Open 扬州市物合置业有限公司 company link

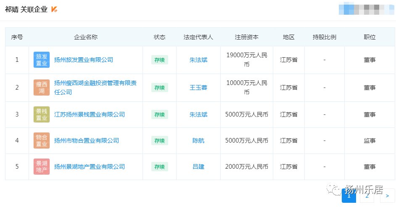(86, 141)
